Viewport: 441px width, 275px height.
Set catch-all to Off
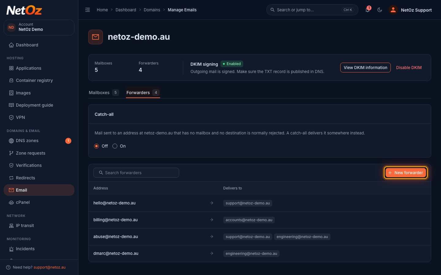96,146
